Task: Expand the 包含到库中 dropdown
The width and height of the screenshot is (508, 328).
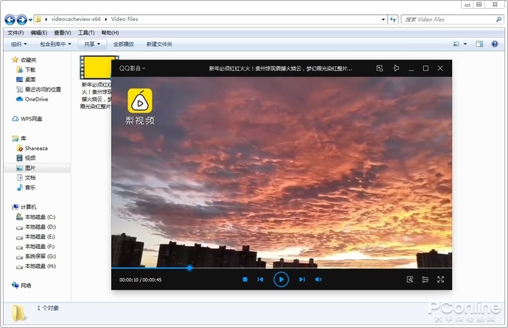Action: coord(56,44)
